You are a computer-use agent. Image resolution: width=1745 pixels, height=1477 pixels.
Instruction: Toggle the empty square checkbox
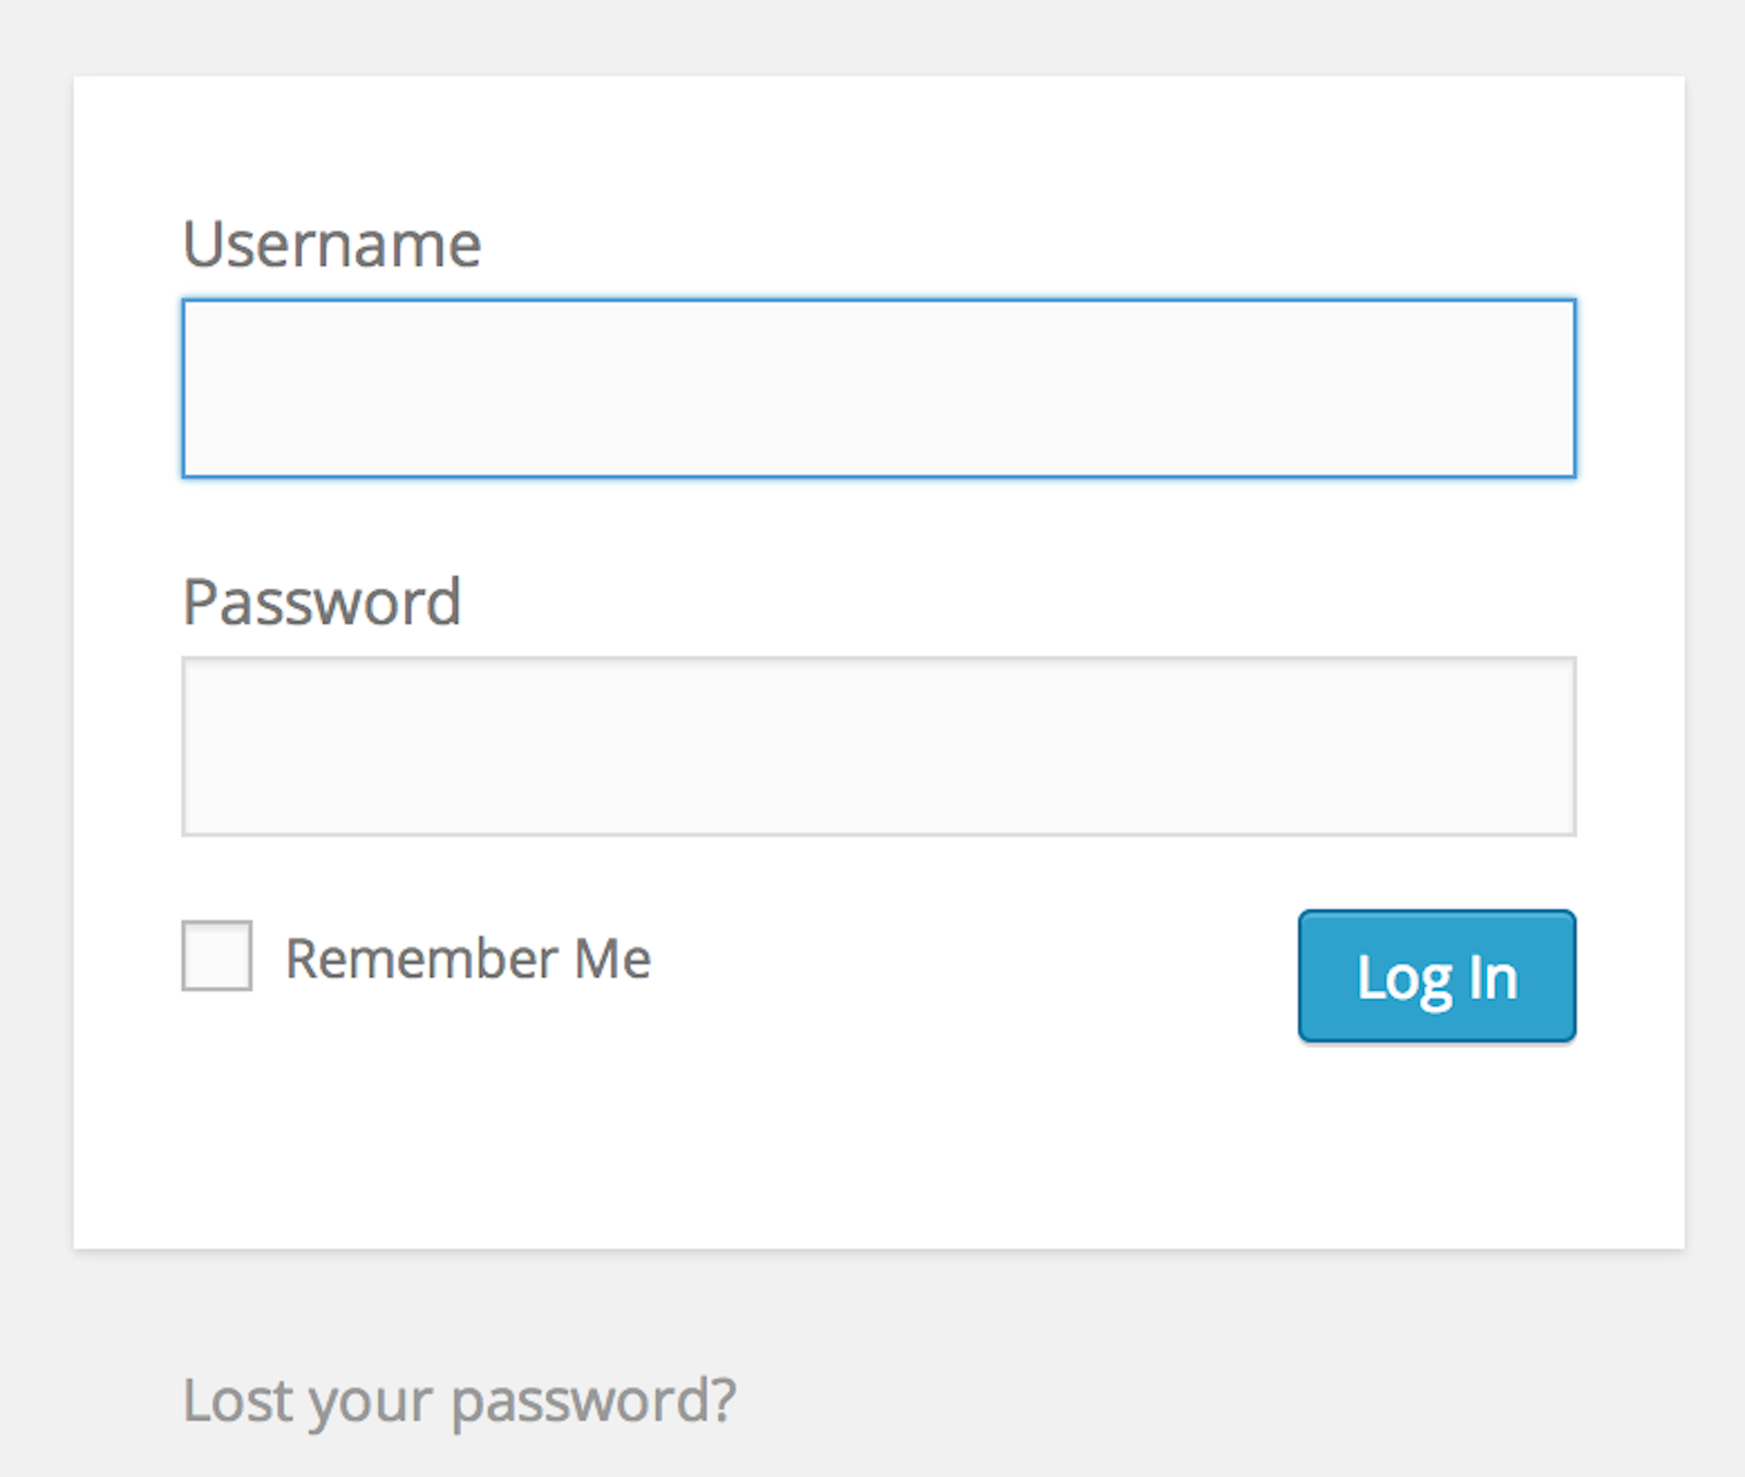pyautogui.click(x=216, y=955)
